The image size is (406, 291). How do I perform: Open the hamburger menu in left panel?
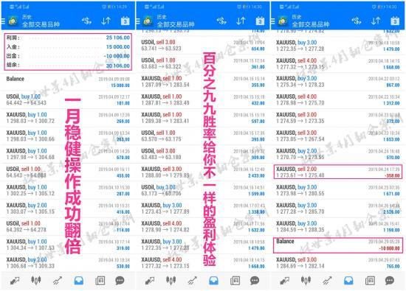click(x=3, y=21)
